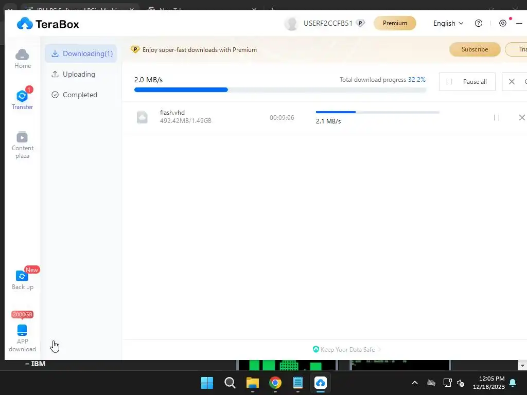Click the taskbar clock showing 12:05 PM
The image size is (527, 395).
pos(489,383)
